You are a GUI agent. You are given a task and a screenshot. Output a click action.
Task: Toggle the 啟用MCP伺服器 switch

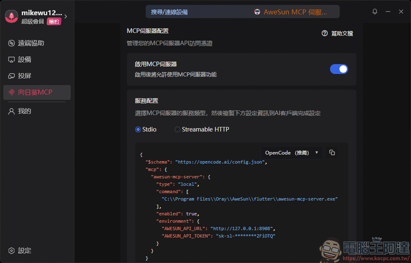339,69
